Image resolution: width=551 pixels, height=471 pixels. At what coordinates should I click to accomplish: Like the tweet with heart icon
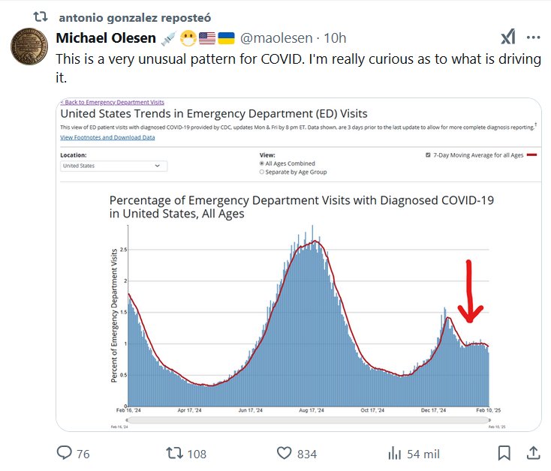(x=285, y=453)
